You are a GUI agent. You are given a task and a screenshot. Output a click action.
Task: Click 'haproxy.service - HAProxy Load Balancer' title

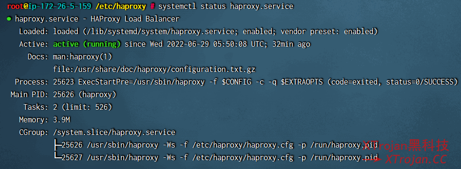click(97, 19)
